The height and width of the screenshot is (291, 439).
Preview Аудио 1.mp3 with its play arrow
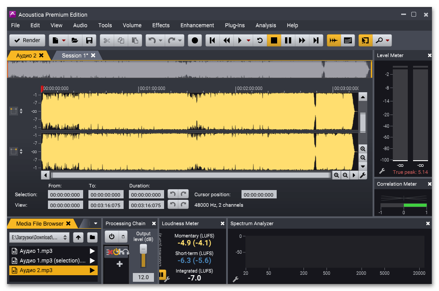(x=92, y=251)
